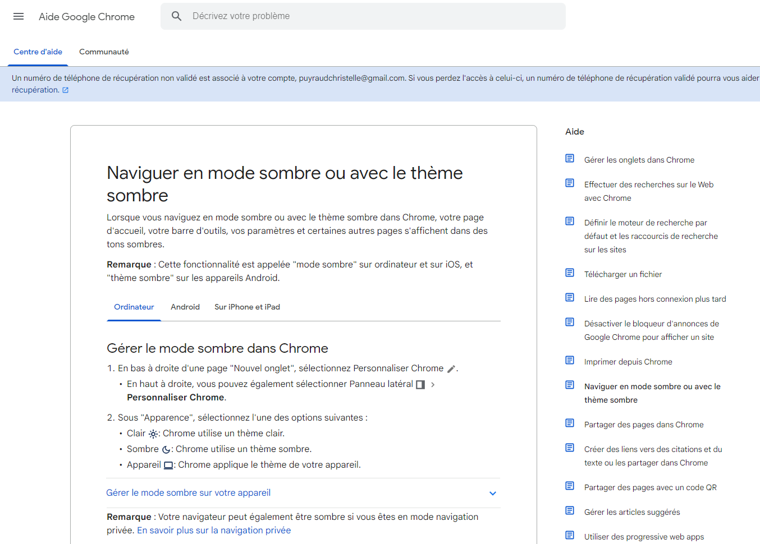
Task: Open the hamburger main menu
Action: pos(19,16)
